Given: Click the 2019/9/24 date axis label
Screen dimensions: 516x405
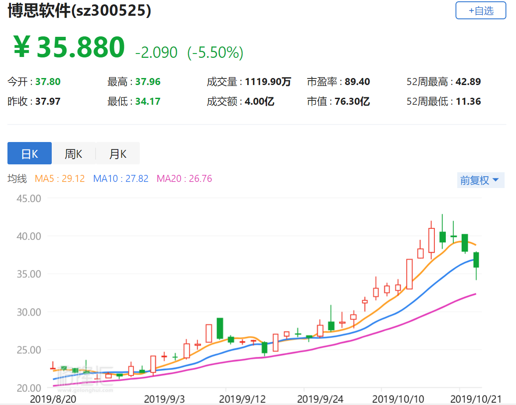Looking at the screenshot, I should [x=320, y=399].
